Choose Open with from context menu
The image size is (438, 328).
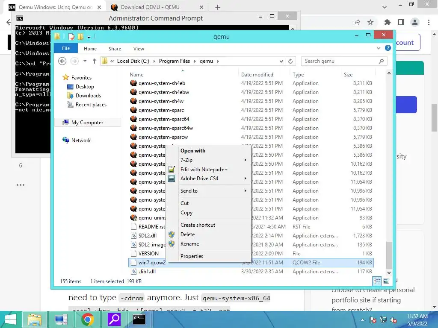coord(193,151)
